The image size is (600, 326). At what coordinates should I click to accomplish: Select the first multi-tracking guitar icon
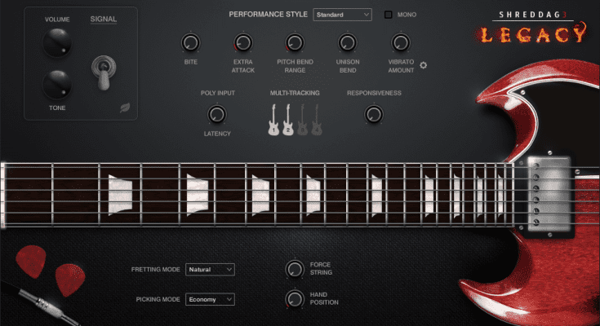273,120
